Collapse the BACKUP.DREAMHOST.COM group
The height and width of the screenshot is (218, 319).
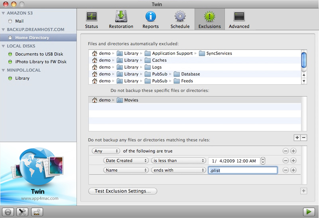(x=3, y=30)
